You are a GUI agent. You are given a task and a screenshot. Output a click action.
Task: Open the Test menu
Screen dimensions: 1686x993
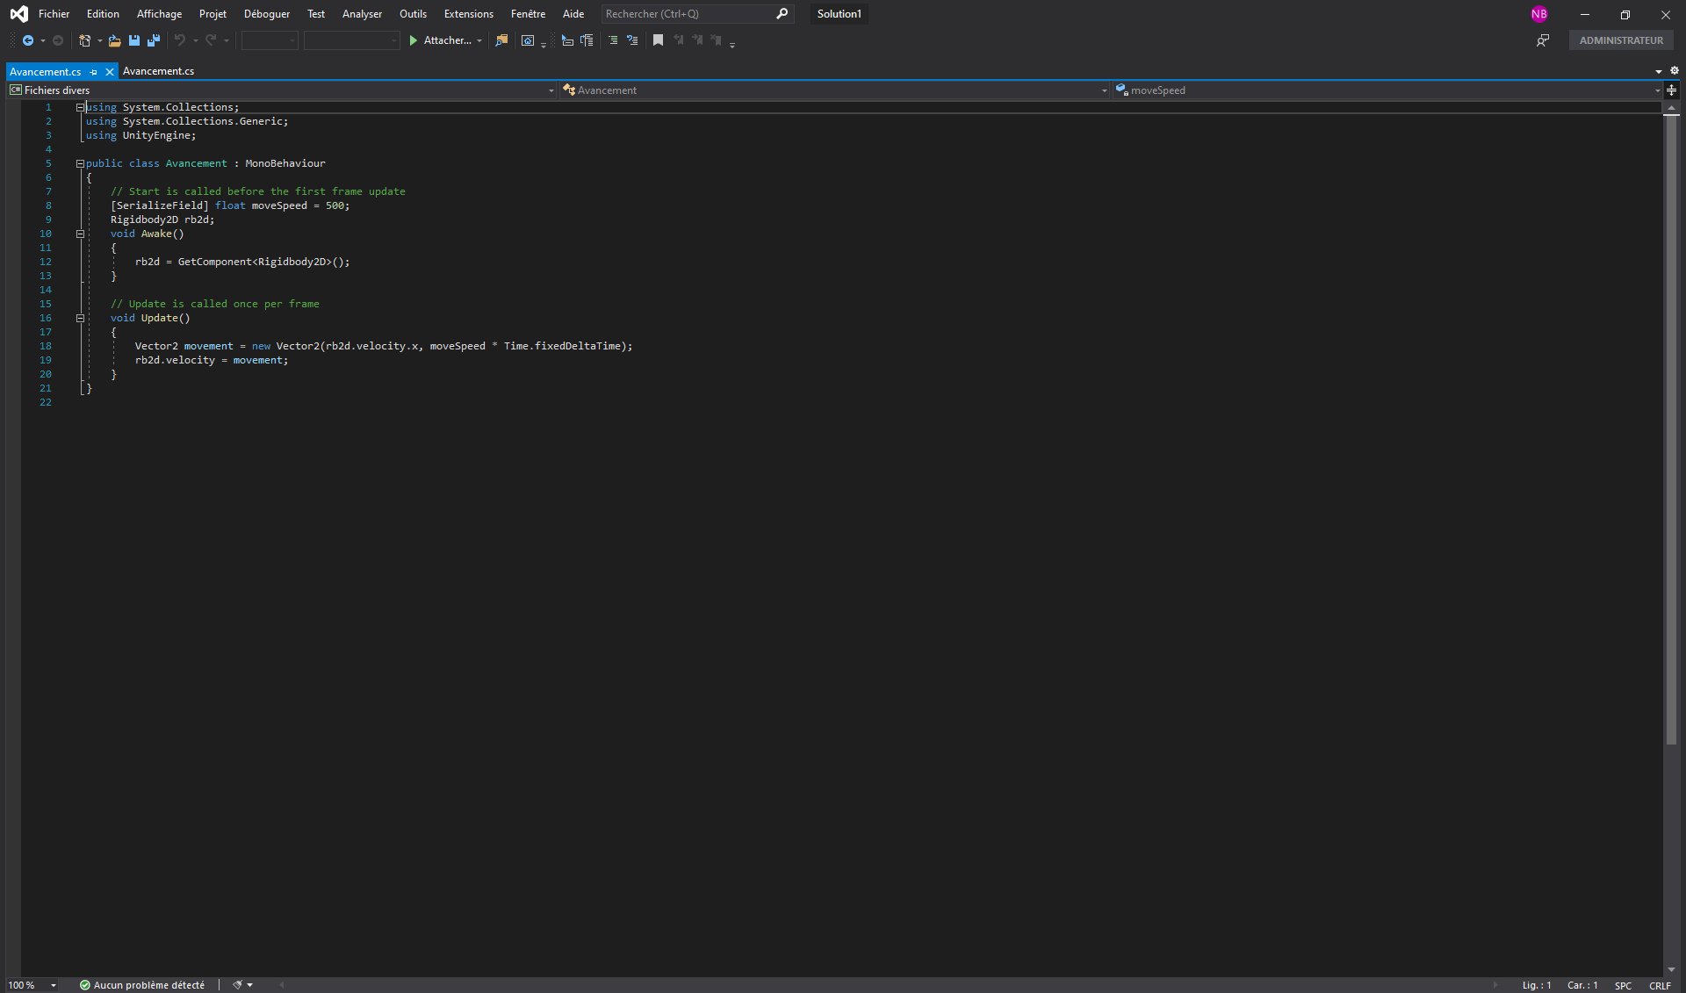click(x=316, y=14)
